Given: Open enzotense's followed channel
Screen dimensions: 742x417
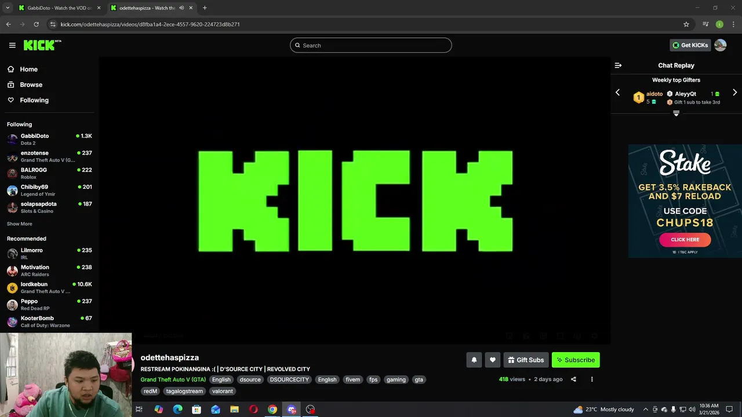Looking at the screenshot, I should click(49, 156).
